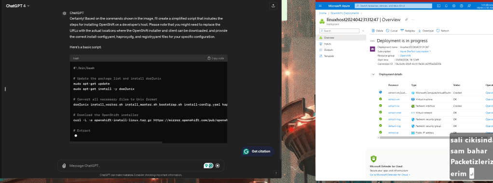This screenshot has width=493, height=183.
Task: Click the share chat icon in ChatGPT
Action: pos(273,6)
